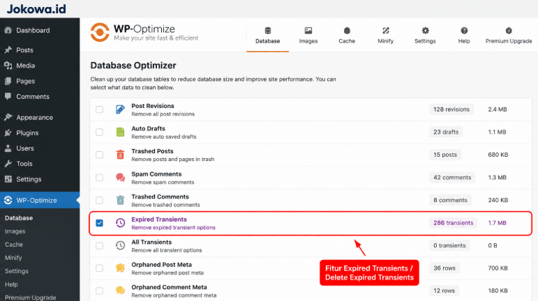The width and height of the screenshot is (538, 301).
Task: Click the Settings tab gear icon
Action: 425,31
